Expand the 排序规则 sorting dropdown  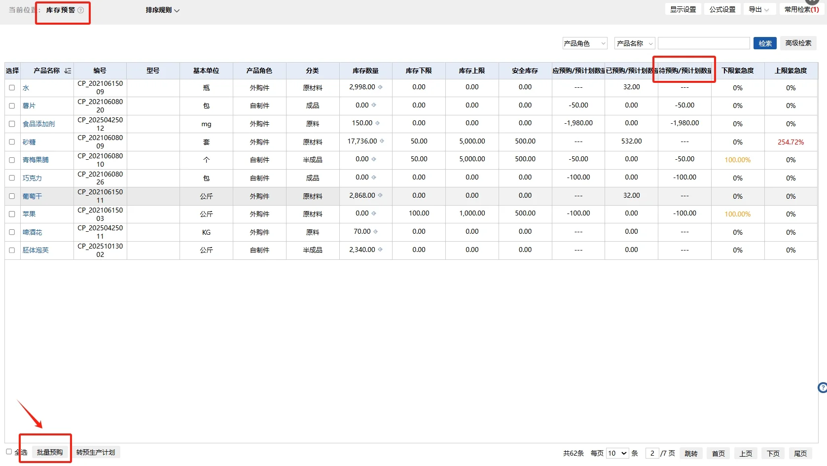pyautogui.click(x=162, y=10)
